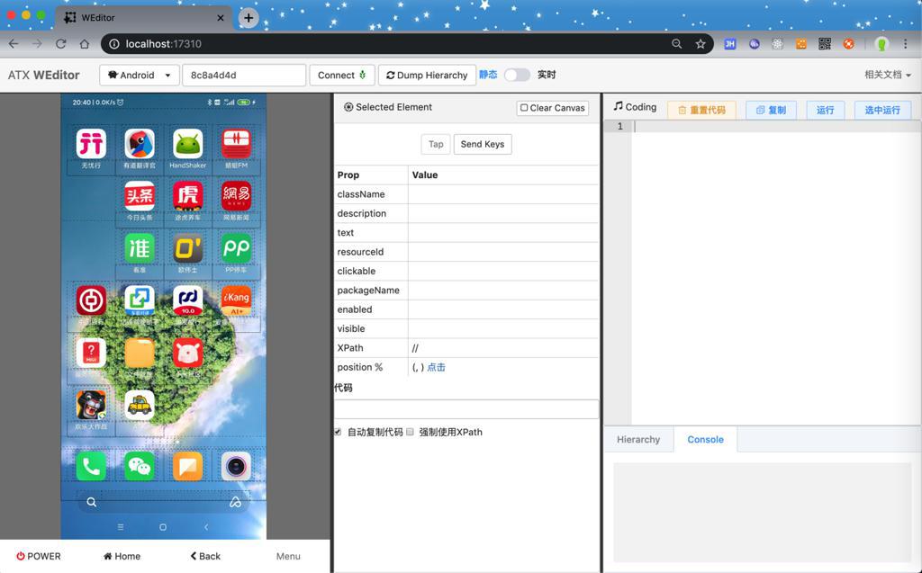Tap the green 准 app icon
The image size is (922, 573).
point(140,248)
